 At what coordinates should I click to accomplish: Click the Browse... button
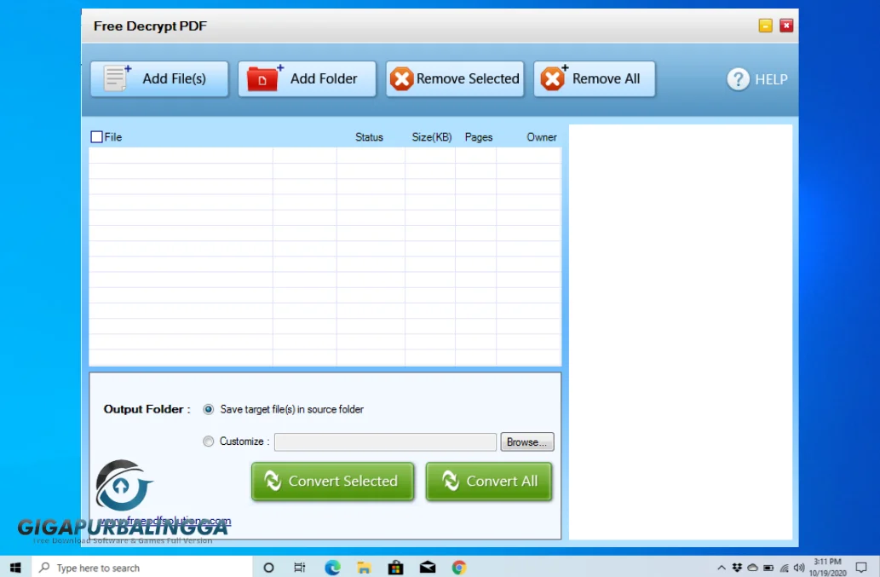tap(527, 441)
